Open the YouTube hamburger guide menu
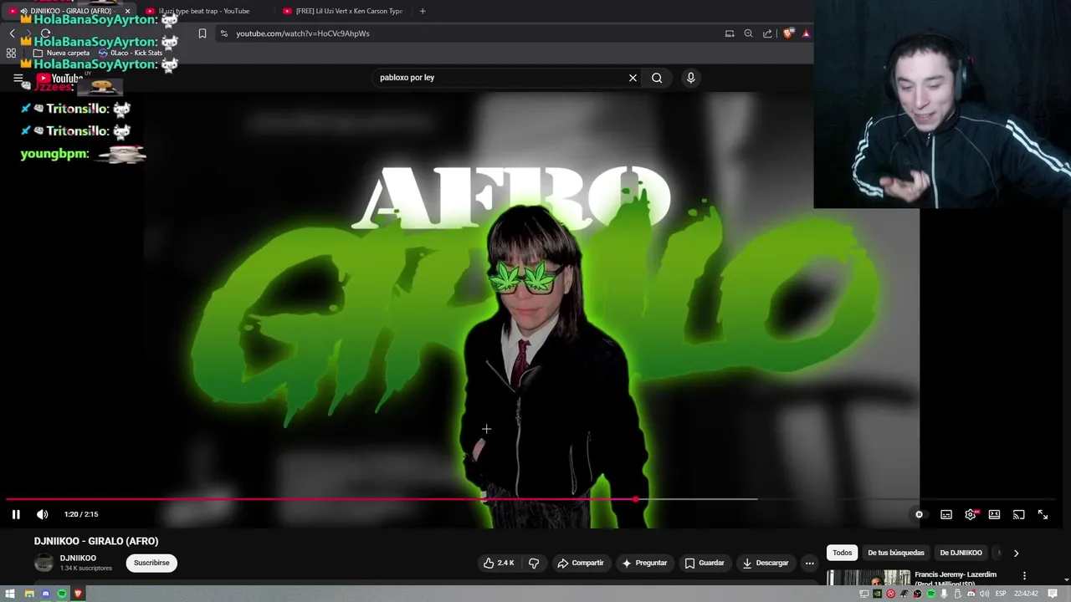Image resolution: width=1071 pixels, height=602 pixels. (18, 78)
